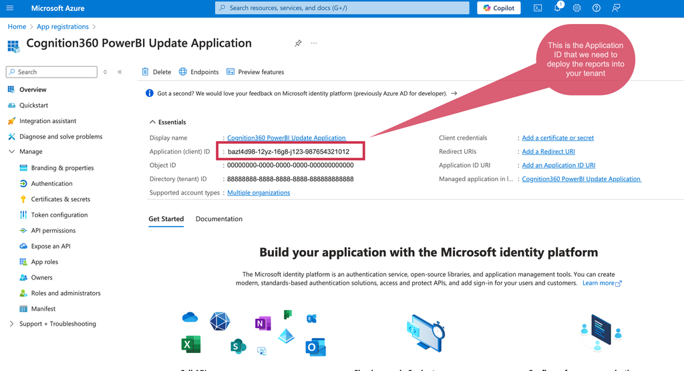Switch to the Documentation tab
This screenshot has height=371, width=684.
pos(219,219)
